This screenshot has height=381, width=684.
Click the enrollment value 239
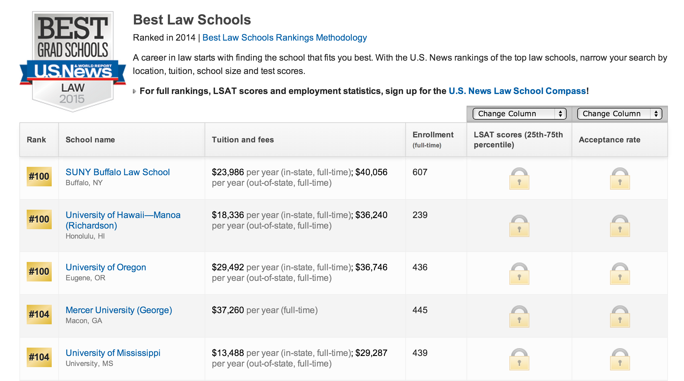point(420,215)
